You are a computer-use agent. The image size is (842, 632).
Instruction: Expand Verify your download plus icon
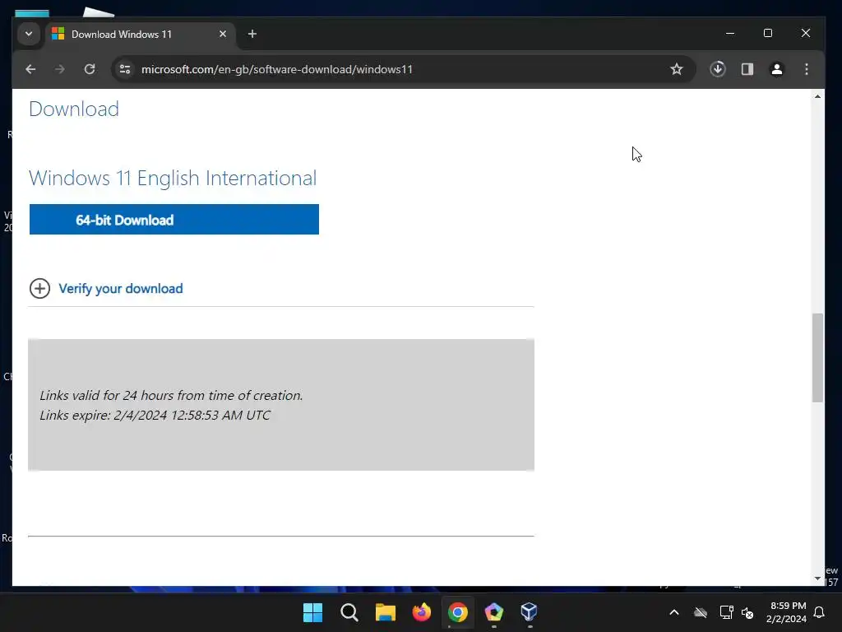[39, 289]
